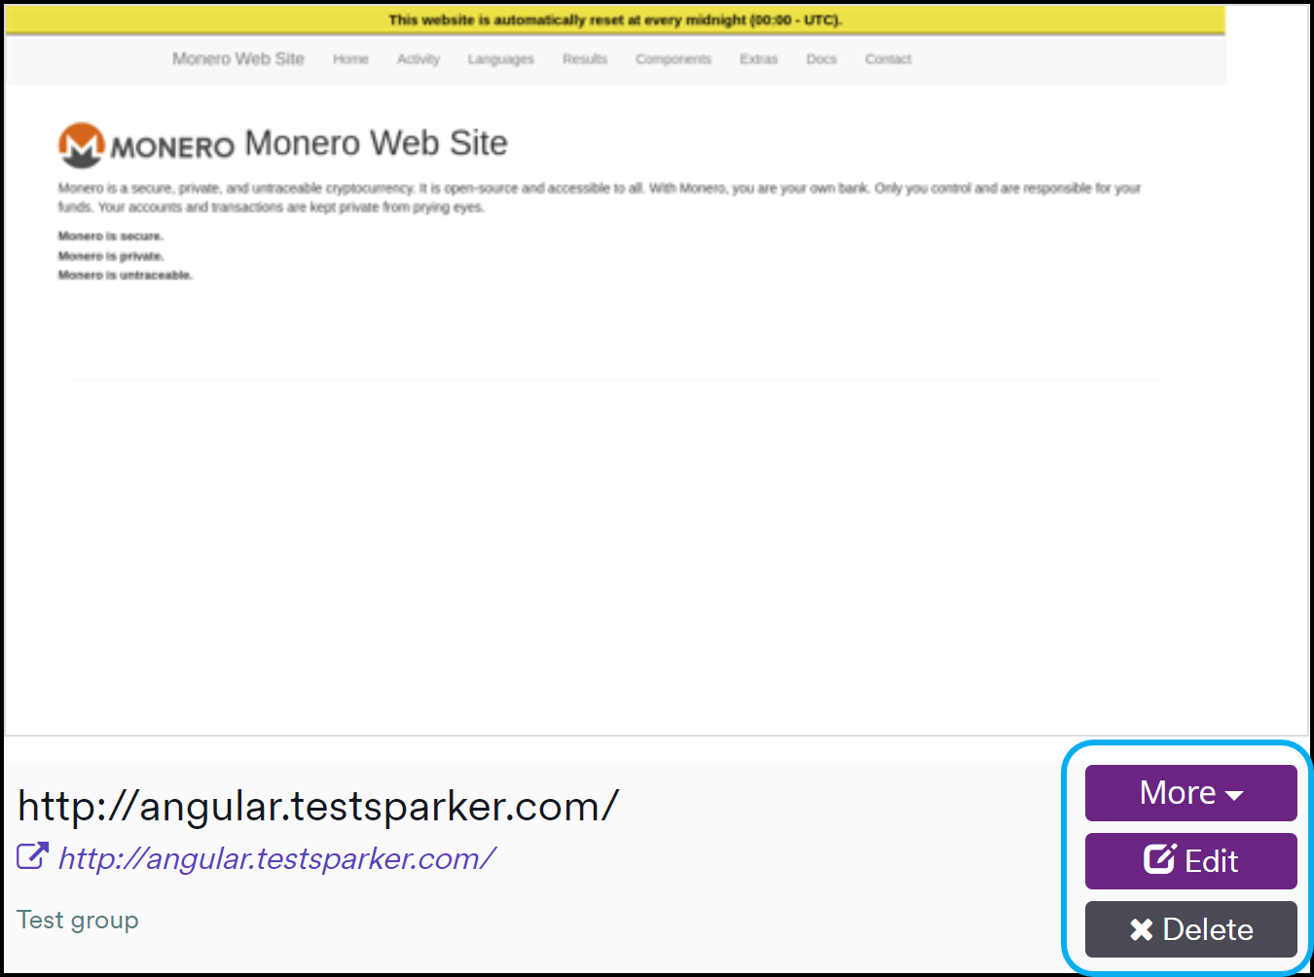
Task: Go to Activity in the navigation bar
Action: pos(418,59)
